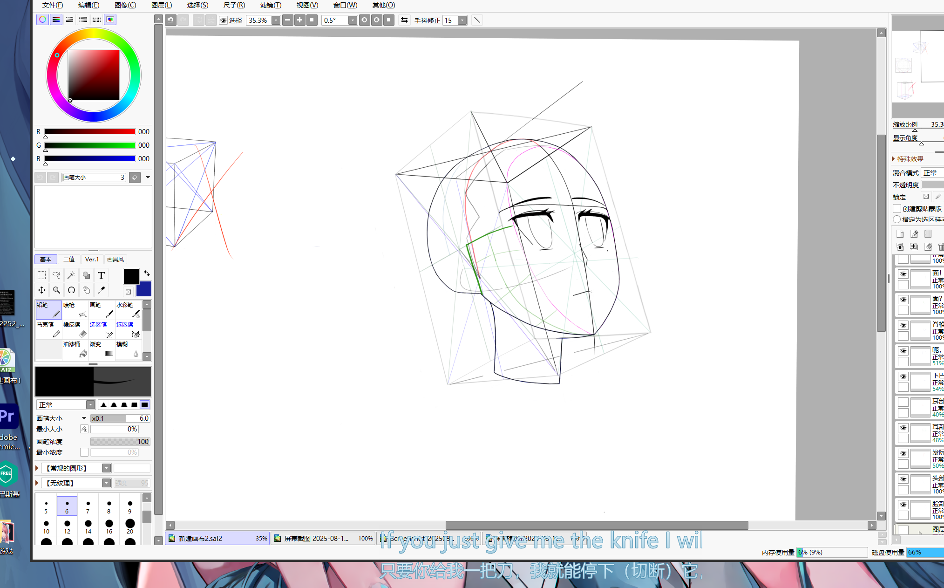Select the 水彩笔 watercolor brush
Screen dimensions: 944x588
[x=128, y=309]
